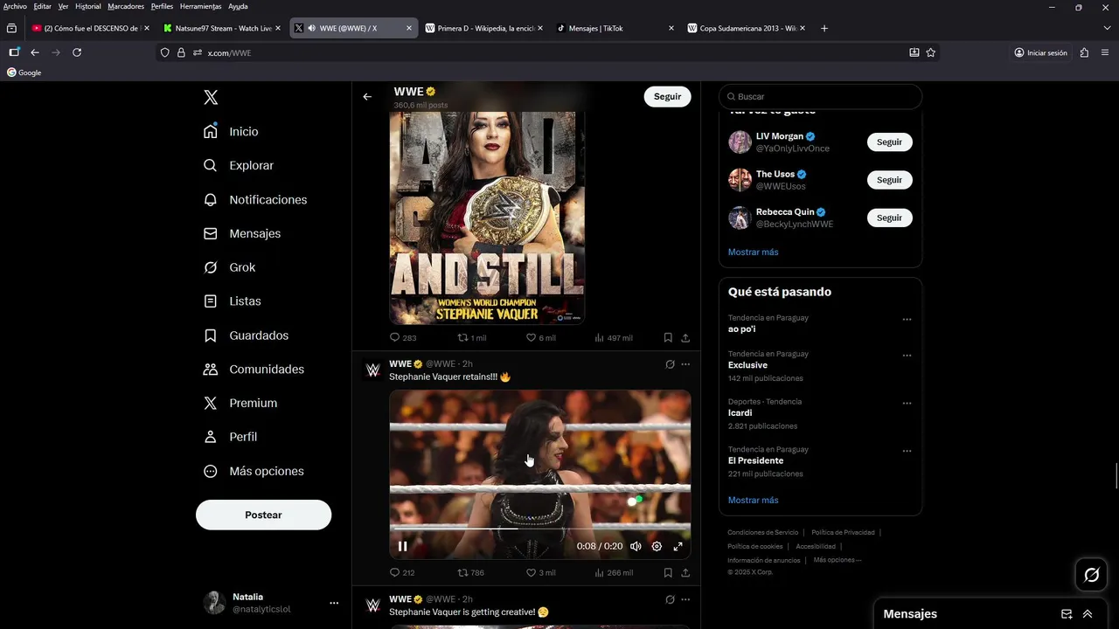The height and width of the screenshot is (629, 1119).
Task: Follow The Usos
Action: 889,179
